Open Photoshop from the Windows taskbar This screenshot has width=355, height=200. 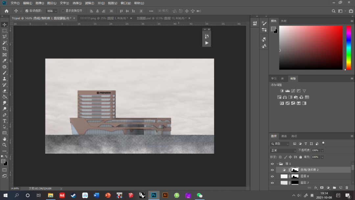click(x=154, y=195)
